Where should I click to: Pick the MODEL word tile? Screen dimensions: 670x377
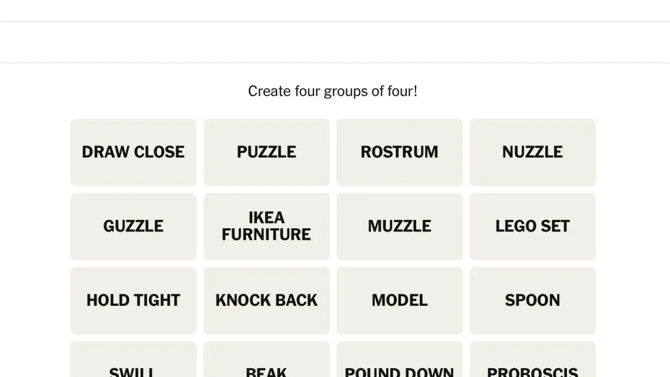click(399, 301)
